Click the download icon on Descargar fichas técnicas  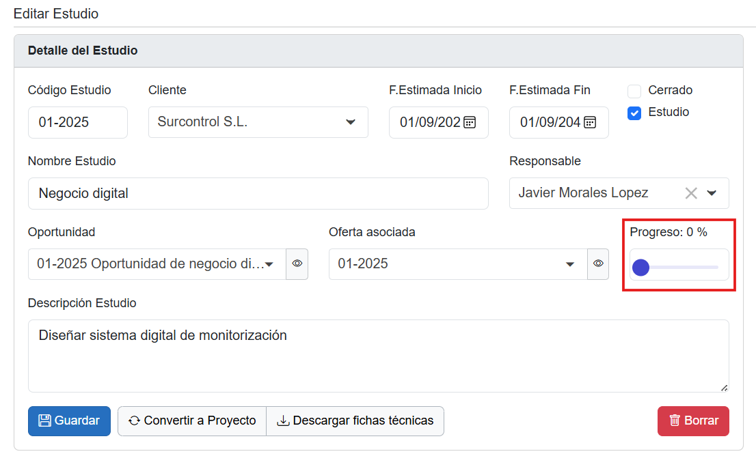[x=283, y=421]
